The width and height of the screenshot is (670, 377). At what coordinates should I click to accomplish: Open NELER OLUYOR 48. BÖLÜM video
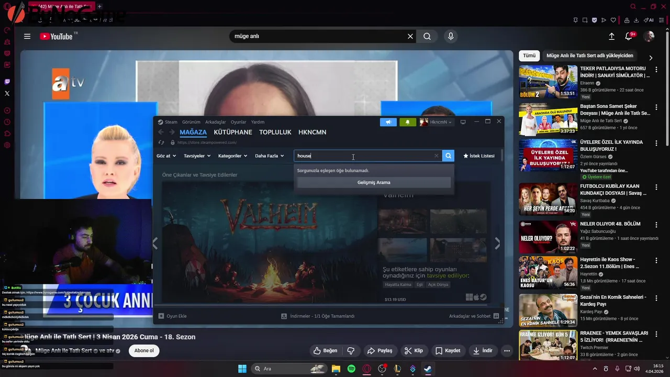click(548, 237)
